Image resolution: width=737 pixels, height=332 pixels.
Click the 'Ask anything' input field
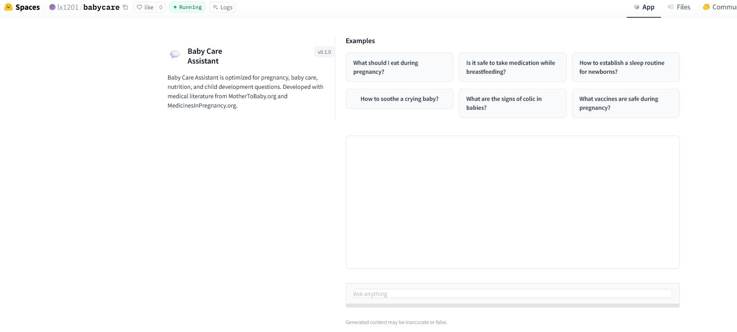click(x=512, y=294)
